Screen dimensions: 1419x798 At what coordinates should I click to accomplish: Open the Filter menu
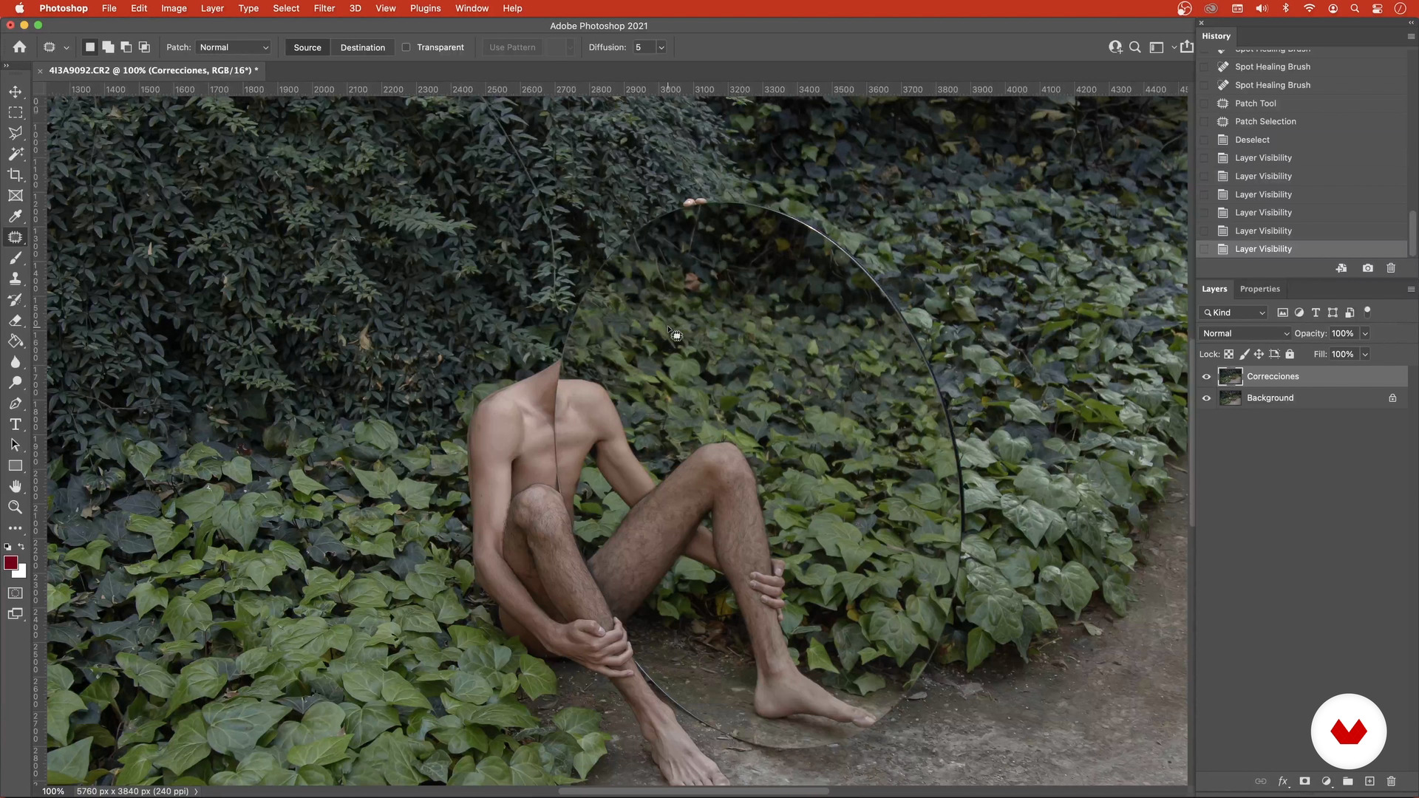324,8
